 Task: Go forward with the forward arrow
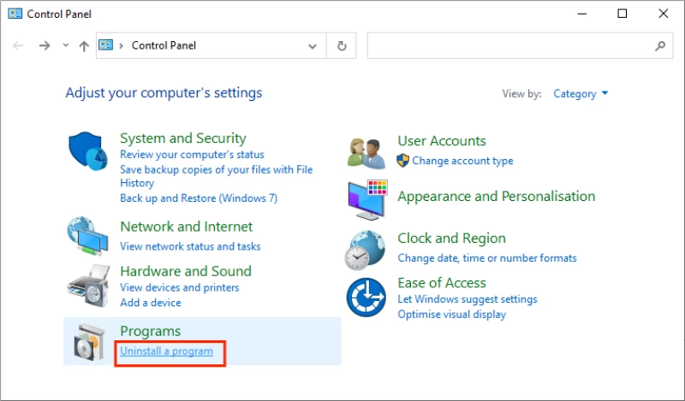(x=45, y=45)
